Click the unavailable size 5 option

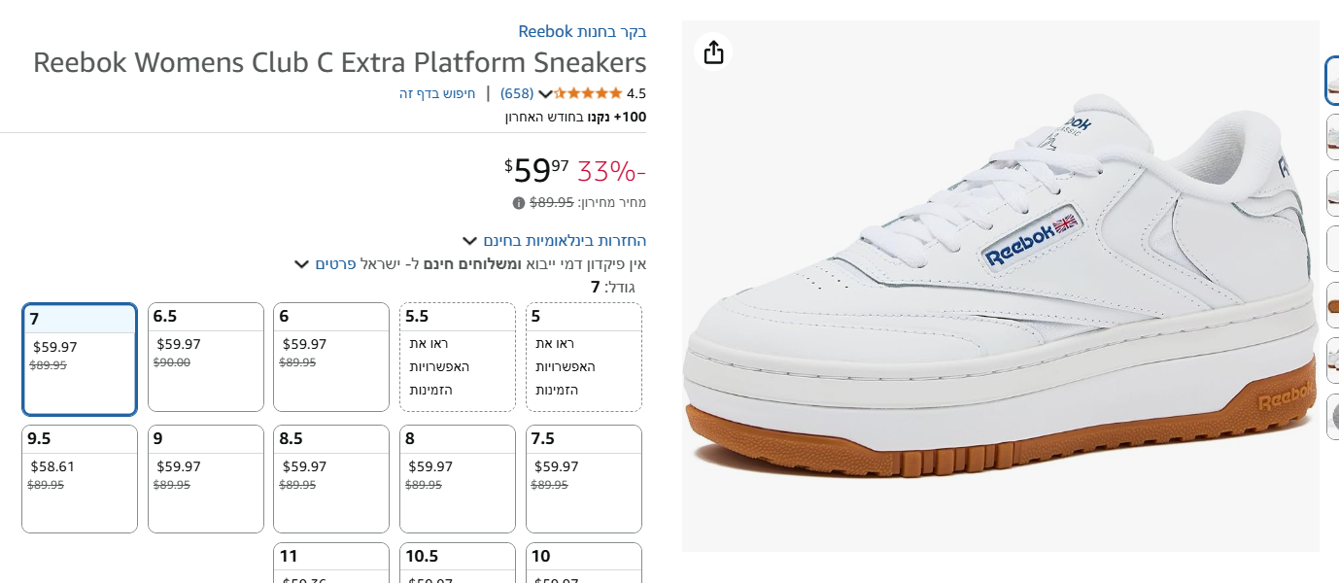[584, 357]
